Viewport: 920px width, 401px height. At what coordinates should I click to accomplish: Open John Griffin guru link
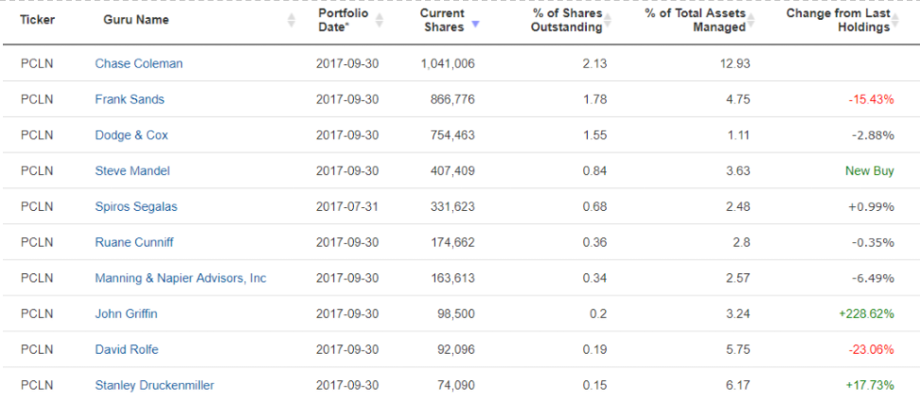126,314
